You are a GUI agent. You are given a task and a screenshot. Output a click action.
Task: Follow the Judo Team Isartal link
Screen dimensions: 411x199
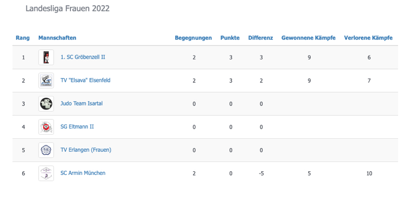[x=82, y=103]
